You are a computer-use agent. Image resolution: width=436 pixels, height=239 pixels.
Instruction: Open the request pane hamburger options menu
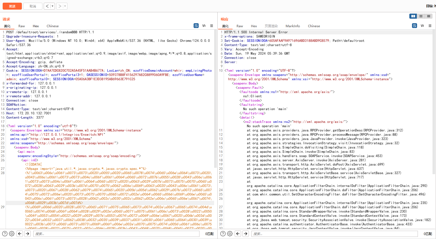coord(211,26)
